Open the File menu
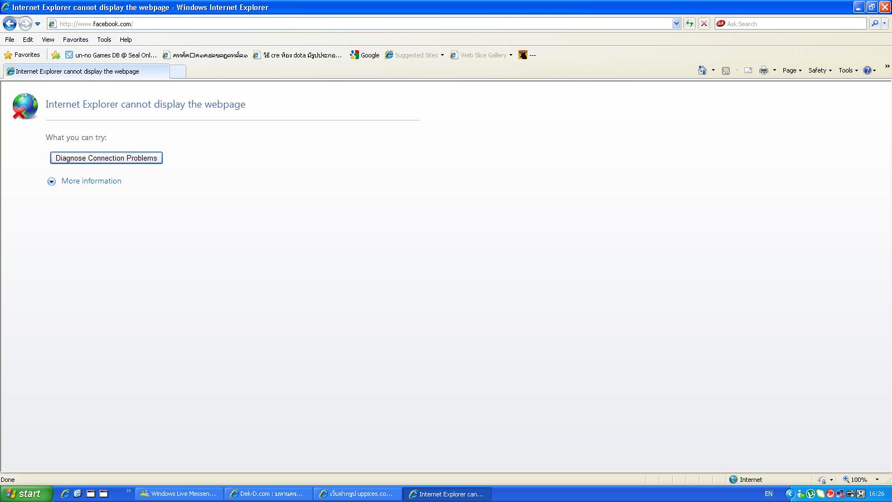The image size is (892, 502). 9,40
